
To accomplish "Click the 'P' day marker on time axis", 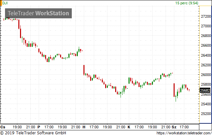I will [39, 127].
